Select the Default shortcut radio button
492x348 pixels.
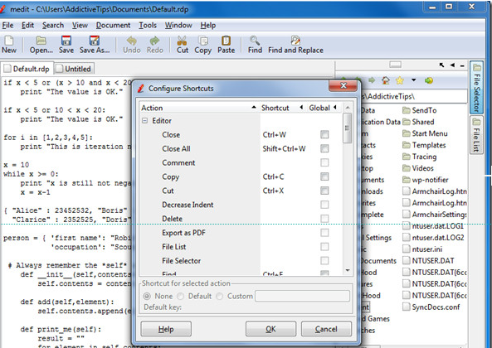[x=180, y=296]
